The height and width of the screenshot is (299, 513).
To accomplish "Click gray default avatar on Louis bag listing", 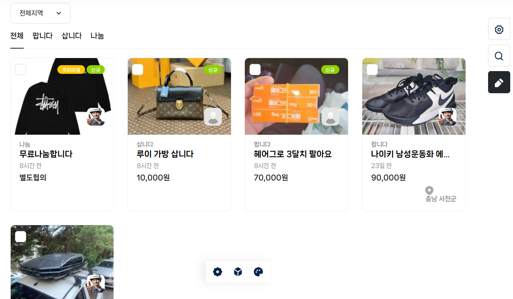I will pos(213,117).
